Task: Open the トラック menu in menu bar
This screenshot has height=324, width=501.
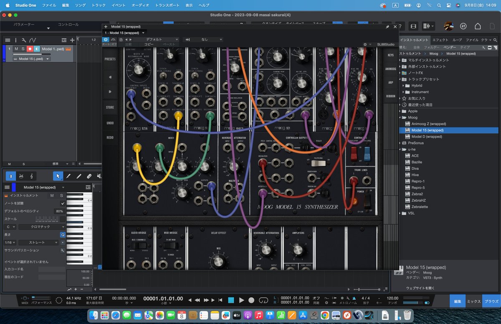Action: click(x=99, y=5)
